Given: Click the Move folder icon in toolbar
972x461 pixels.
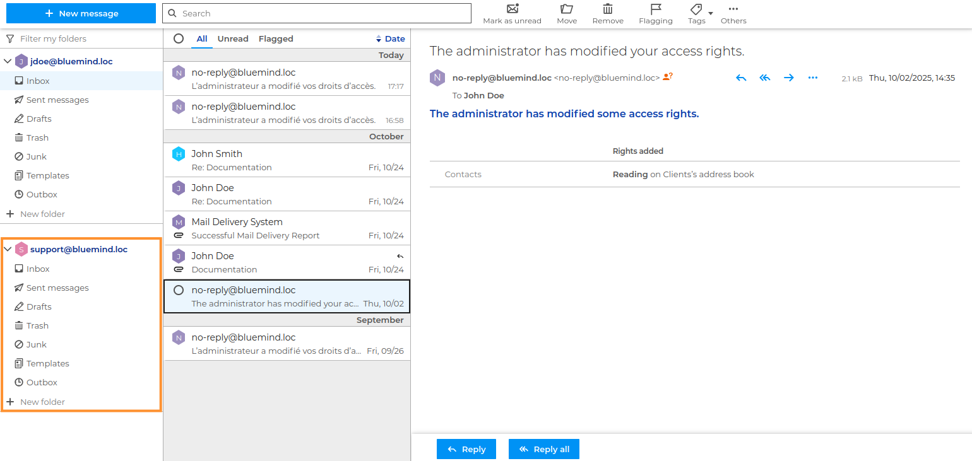Looking at the screenshot, I should tap(566, 9).
